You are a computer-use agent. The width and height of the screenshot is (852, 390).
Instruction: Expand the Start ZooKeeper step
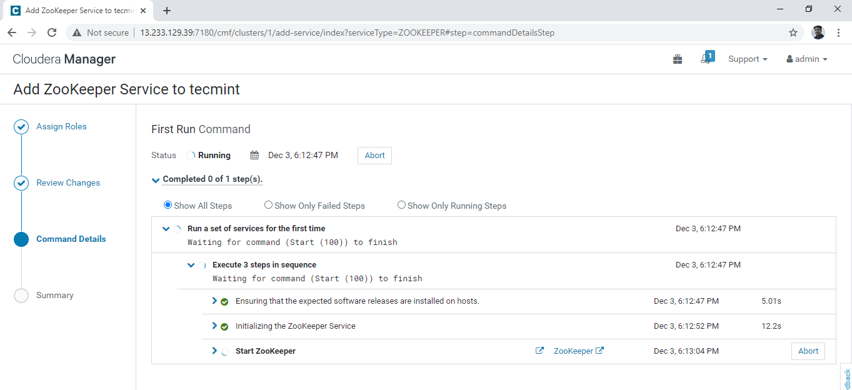click(x=214, y=351)
